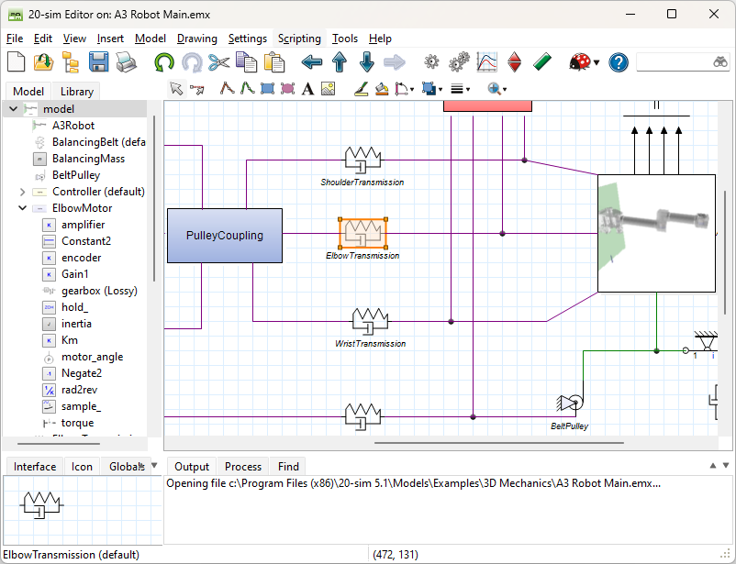
Task: Click the Undo icon
Action: tap(165, 62)
